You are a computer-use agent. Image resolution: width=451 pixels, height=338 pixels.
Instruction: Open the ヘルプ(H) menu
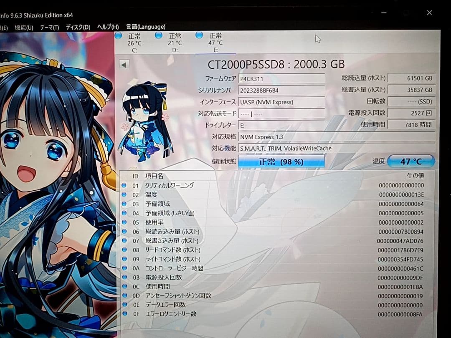(x=108, y=27)
